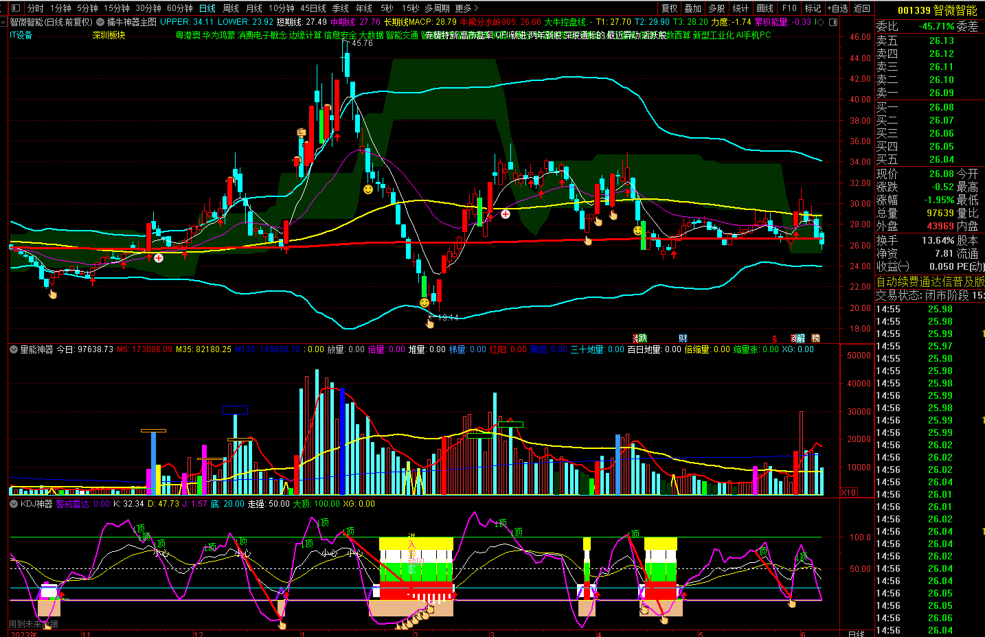Click the IT设备 sector link

pos(21,35)
